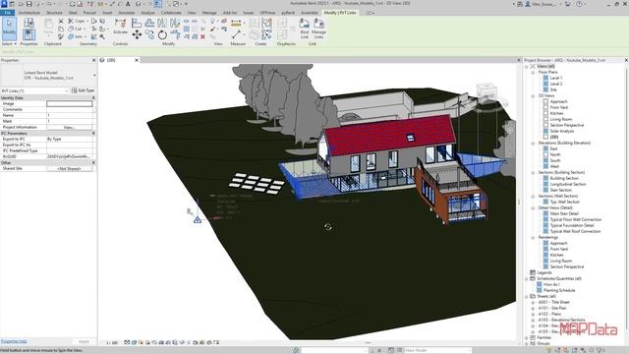Click the Cope geometry icon
The width and height of the screenshot is (629, 354).
pos(79,21)
